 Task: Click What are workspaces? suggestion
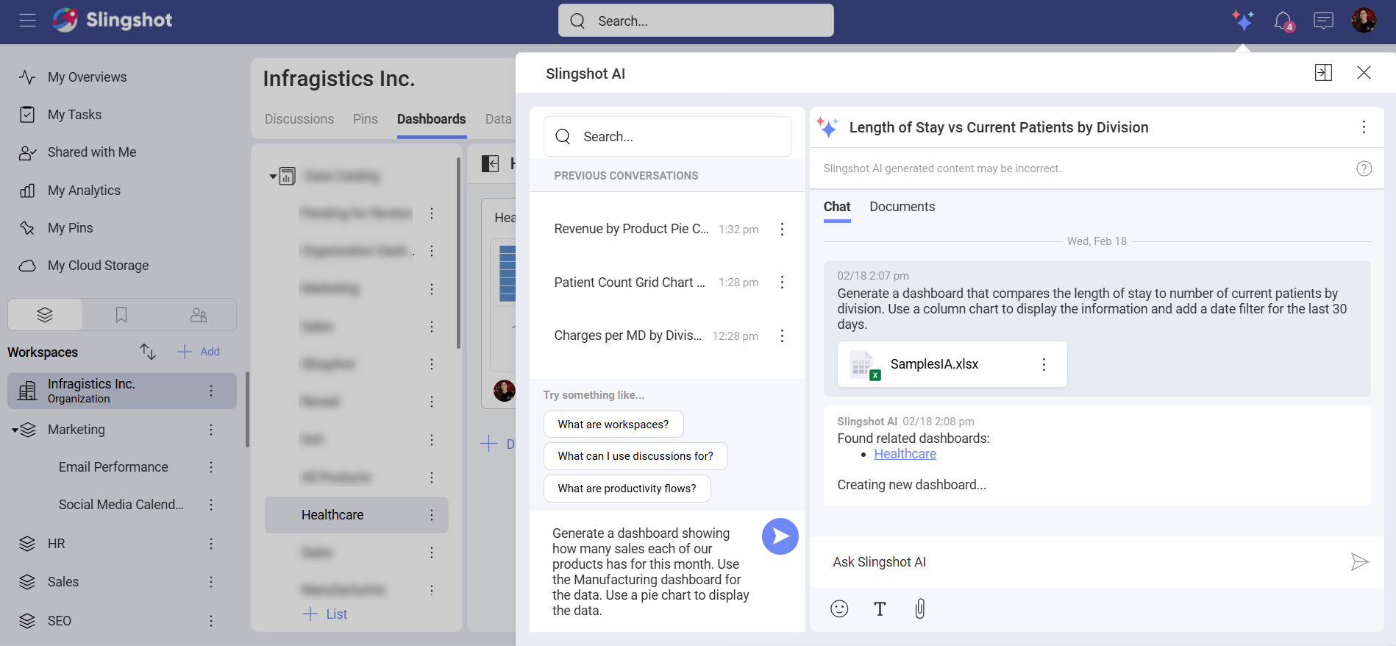(613, 425)
